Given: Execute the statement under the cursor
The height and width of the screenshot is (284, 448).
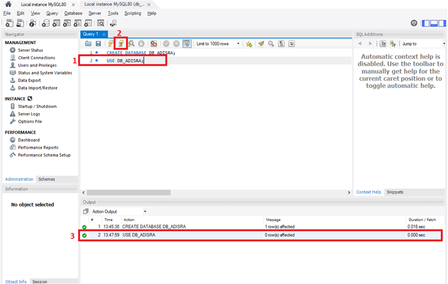Looking at the screenshot, I should click(x=121, y=44).
